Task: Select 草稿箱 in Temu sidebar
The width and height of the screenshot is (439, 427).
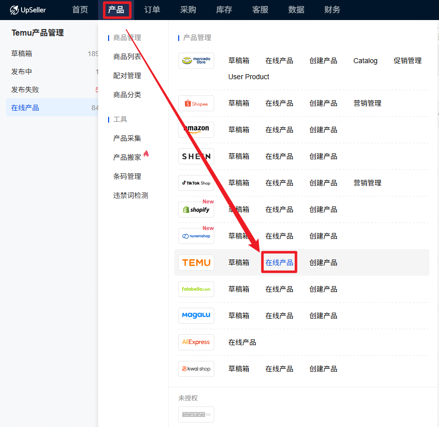Action: pyautogui.click(x=22, y=54)
